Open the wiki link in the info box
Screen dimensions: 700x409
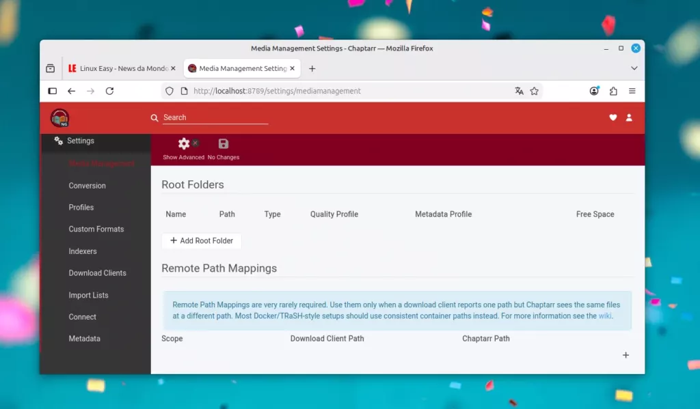[605, 315]
